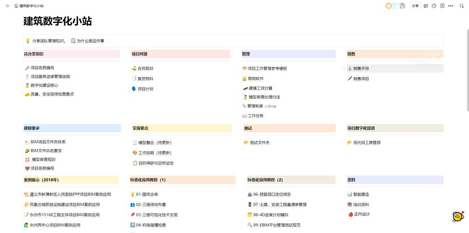469x233 pixels.
Task: Click the 项目对接 section heading
Action: tap(181, 54)
